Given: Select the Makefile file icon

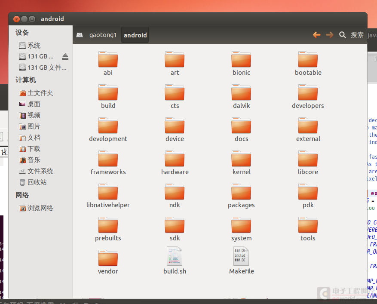Looking at the screenshot, I should click(241, 256).
